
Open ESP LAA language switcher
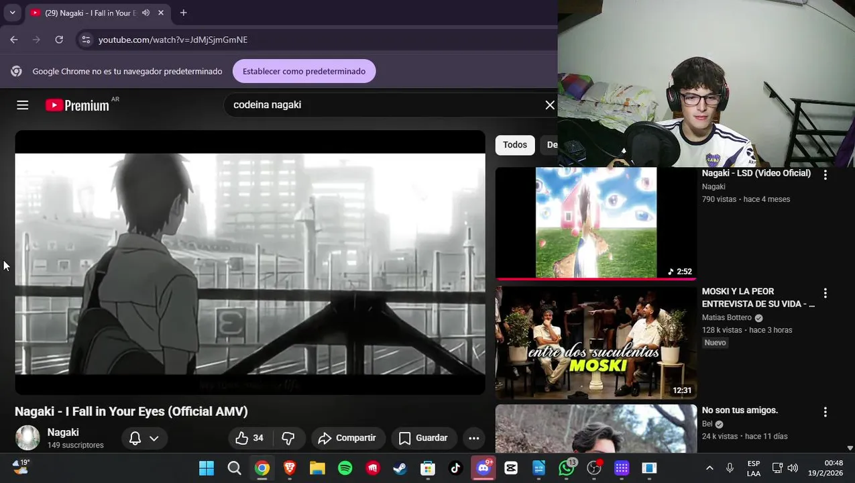coord(754,468)
